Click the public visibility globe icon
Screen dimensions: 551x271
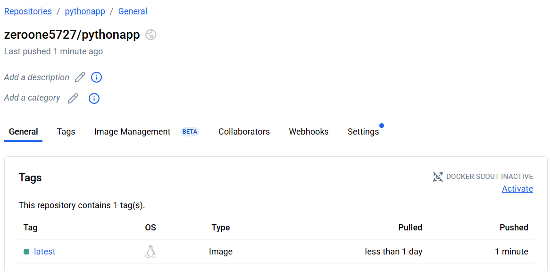coord(151,35)
